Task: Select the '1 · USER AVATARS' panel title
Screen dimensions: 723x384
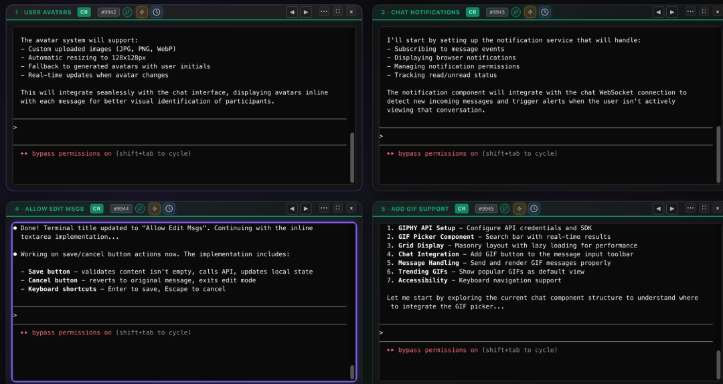Action: 43,13
